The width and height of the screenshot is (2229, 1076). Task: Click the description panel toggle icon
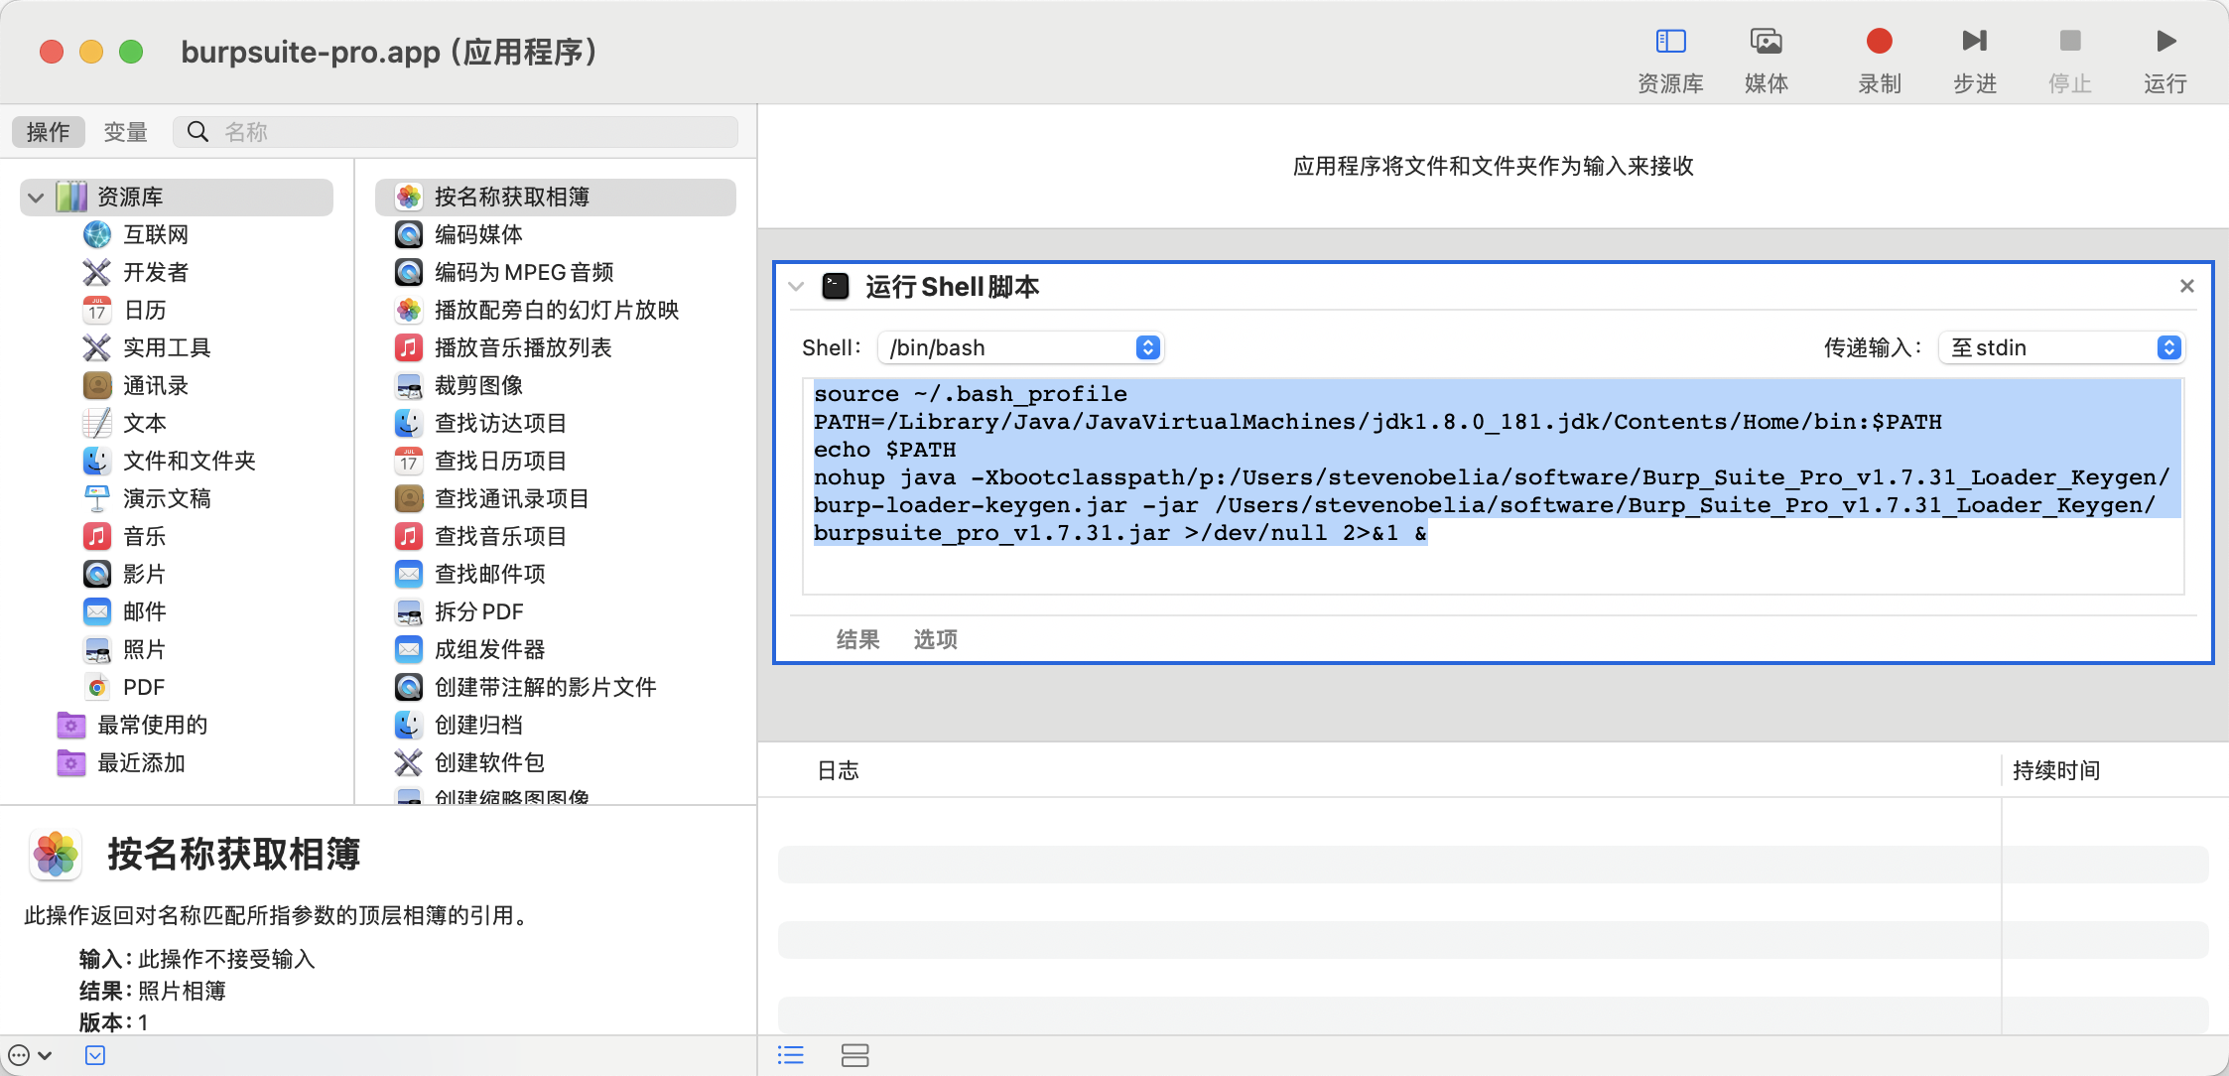pos(95,1055)
